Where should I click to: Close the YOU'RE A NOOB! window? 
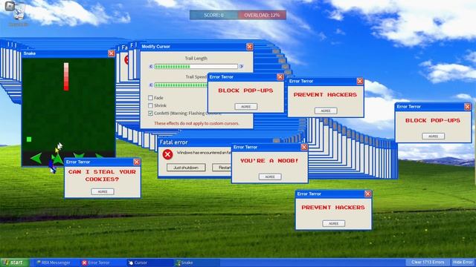[304, 147]
